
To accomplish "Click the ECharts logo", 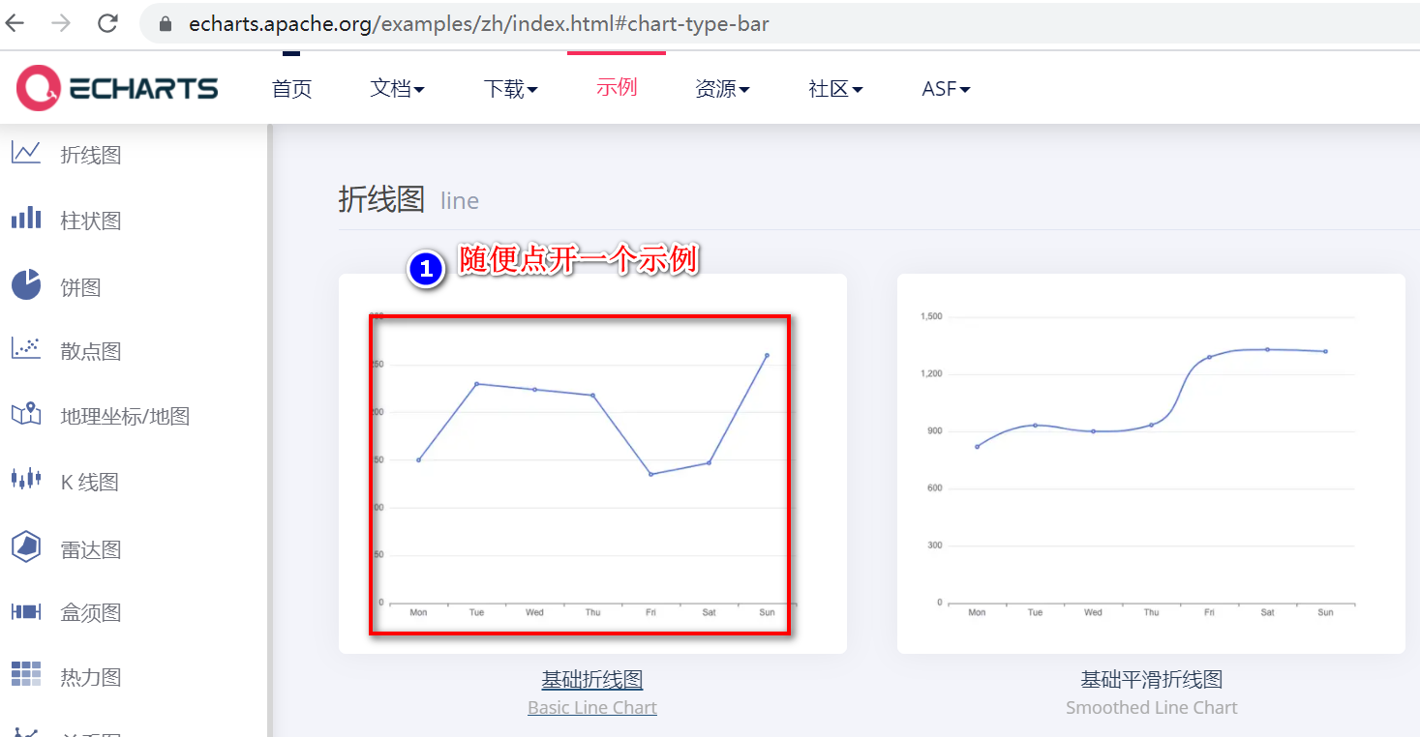I will point(117,88).
